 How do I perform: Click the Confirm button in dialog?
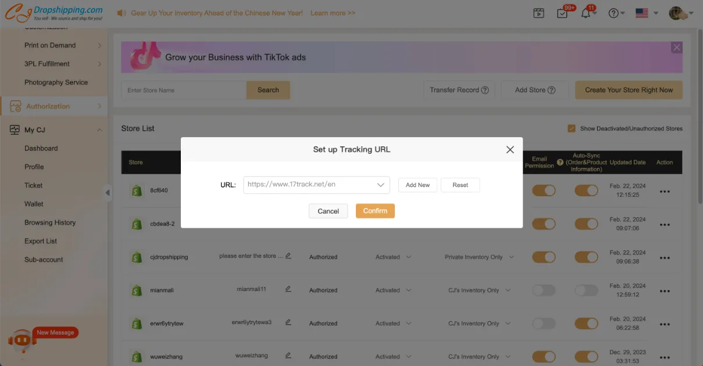(375, 211)
